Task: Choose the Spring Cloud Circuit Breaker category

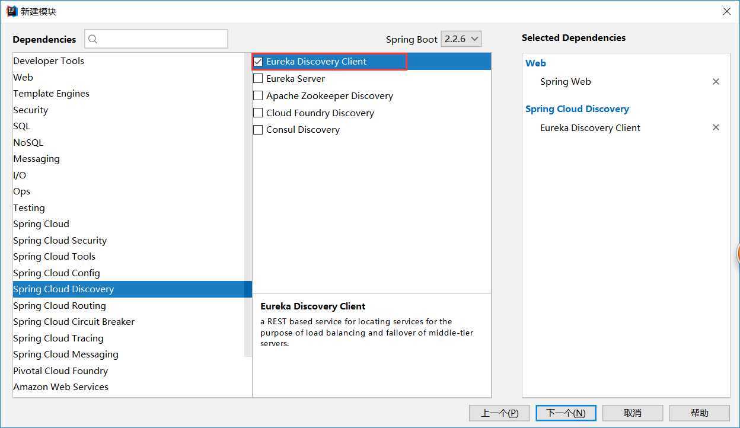Action: [x=128, y=322]
